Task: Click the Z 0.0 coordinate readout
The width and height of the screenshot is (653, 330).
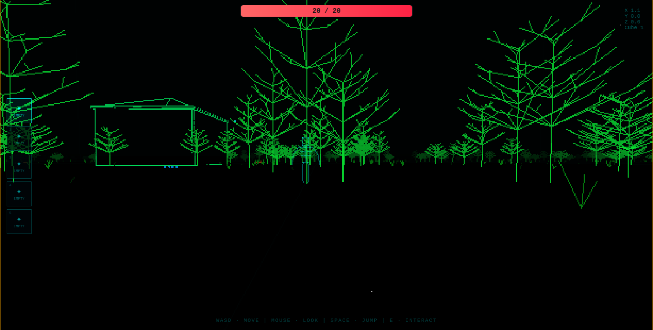Action: click(x=632, y=22)
